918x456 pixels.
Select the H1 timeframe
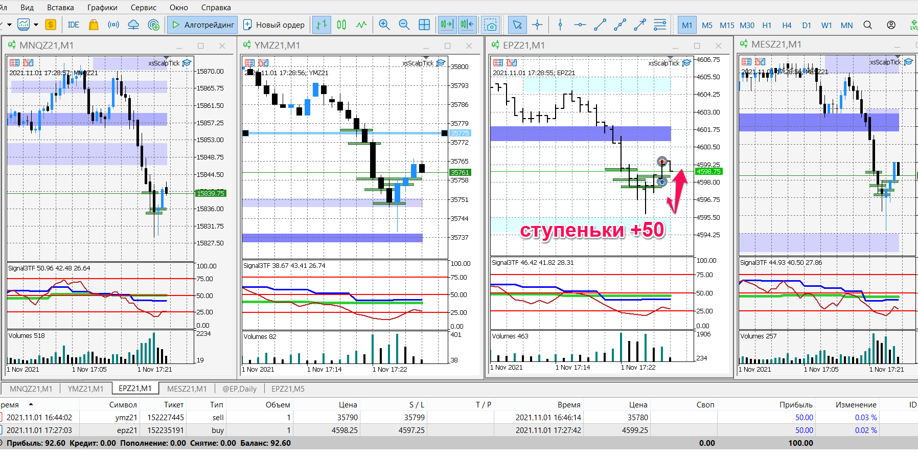coord(767,25)
